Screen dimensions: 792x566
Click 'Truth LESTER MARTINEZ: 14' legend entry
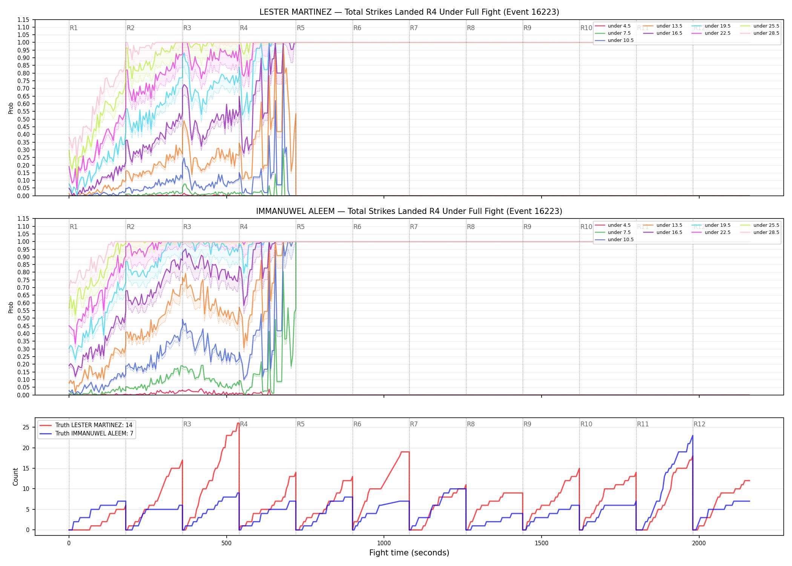coord(86,425)
